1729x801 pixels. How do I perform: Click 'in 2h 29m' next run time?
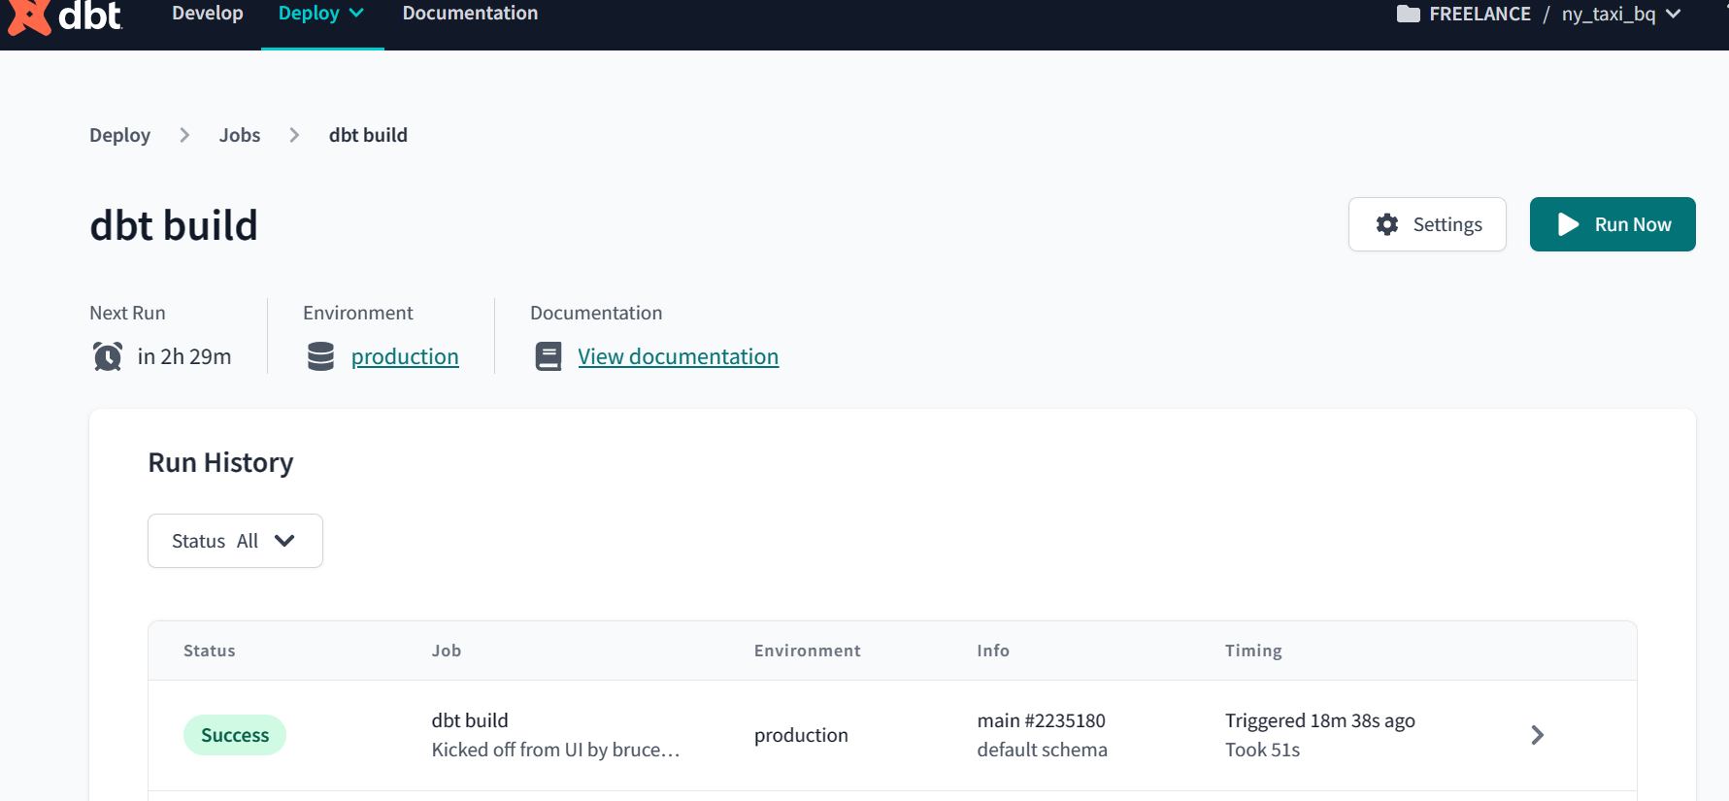point(184,356)
